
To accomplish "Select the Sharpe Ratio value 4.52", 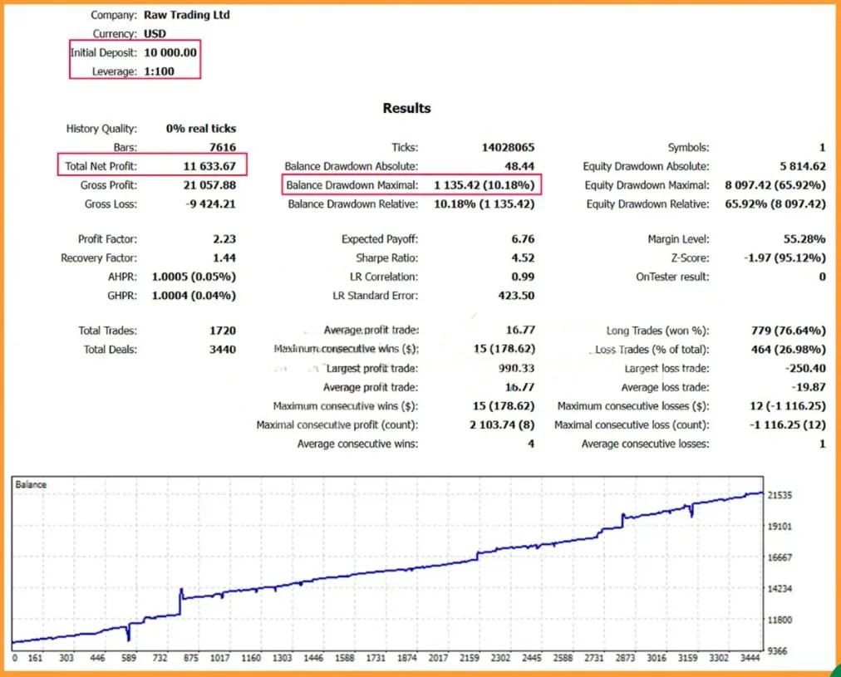I will (x=523, y=258).
